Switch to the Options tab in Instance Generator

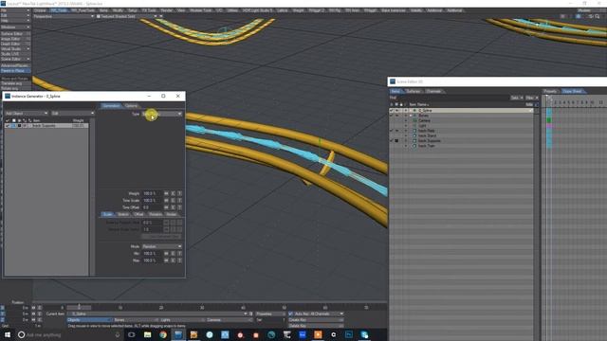(x=131, y=106)
